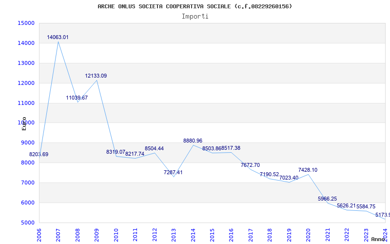
Task: Click the 11000 y-axis value
Action: coord(26,103)
